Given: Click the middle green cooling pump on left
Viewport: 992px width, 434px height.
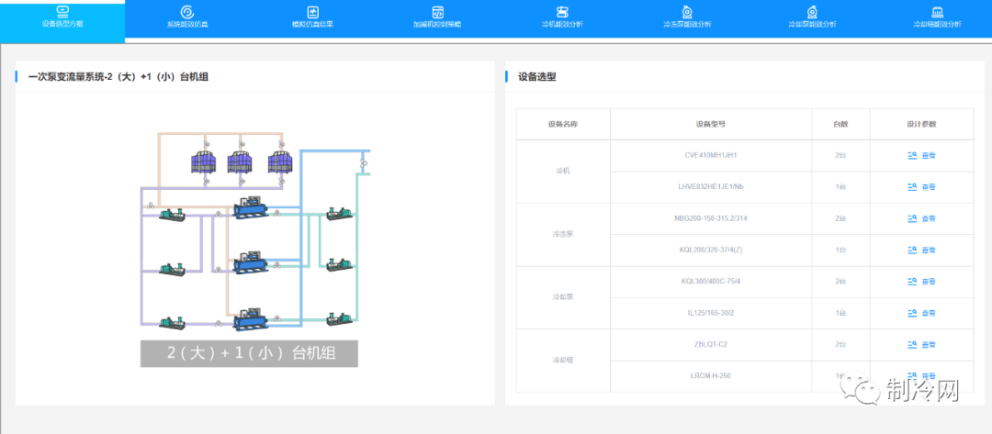Looking at the screenshot, I should point(172,269).
